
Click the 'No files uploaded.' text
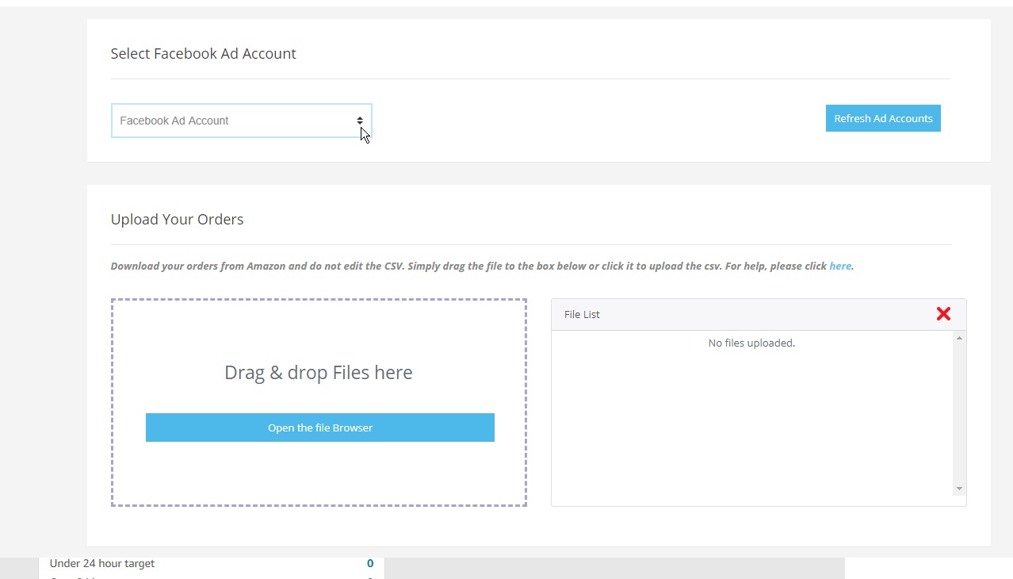tap(751, 343)
